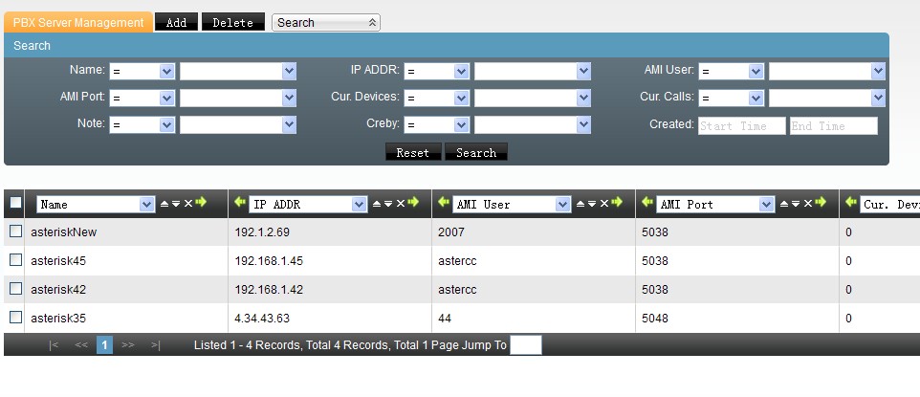Image resolution: width=920 pixels, height=397 pixels.
Task: Move Name column right with green arrow
Action: (201, 203)
